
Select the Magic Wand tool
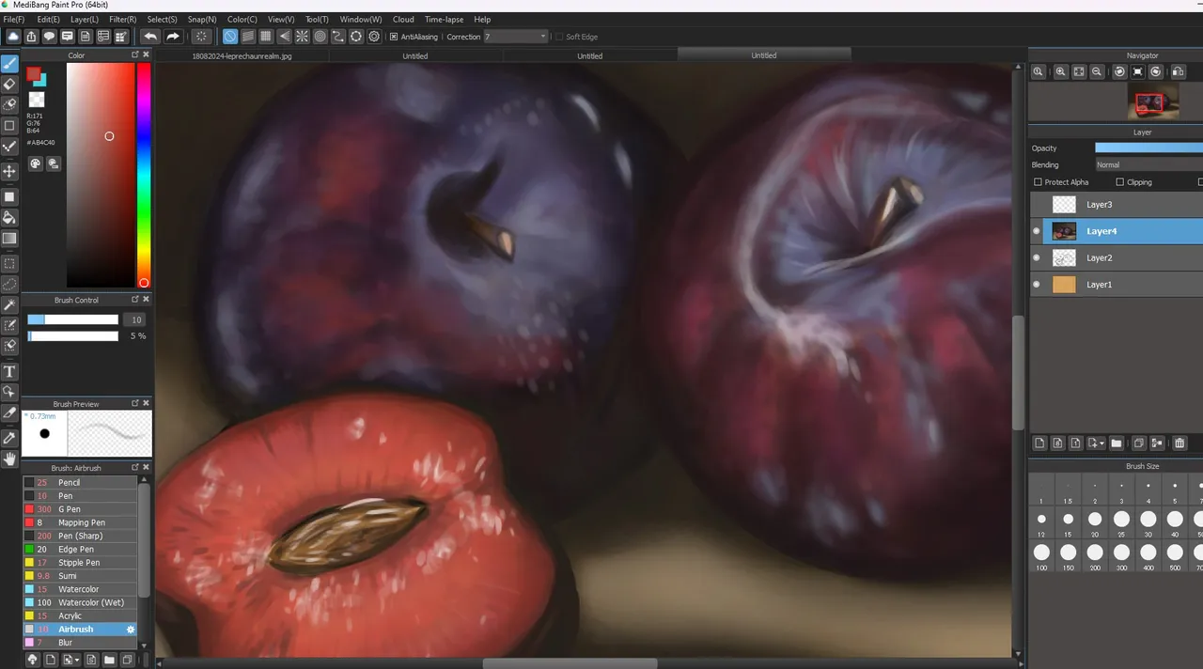(x=9, y=305)
